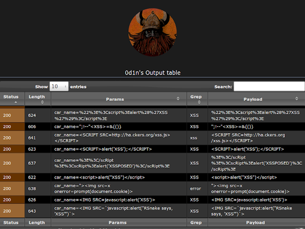The height and width of the screenshot is (229, 305).
Task: Select the length cell 623
Action: 38,149
